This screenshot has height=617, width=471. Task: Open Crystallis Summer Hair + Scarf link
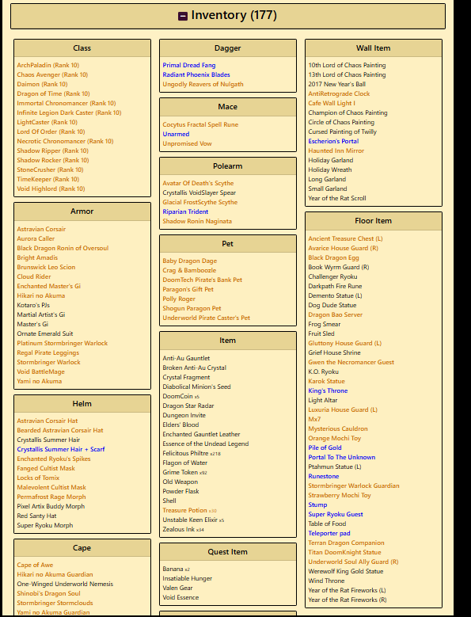(61, 449)
